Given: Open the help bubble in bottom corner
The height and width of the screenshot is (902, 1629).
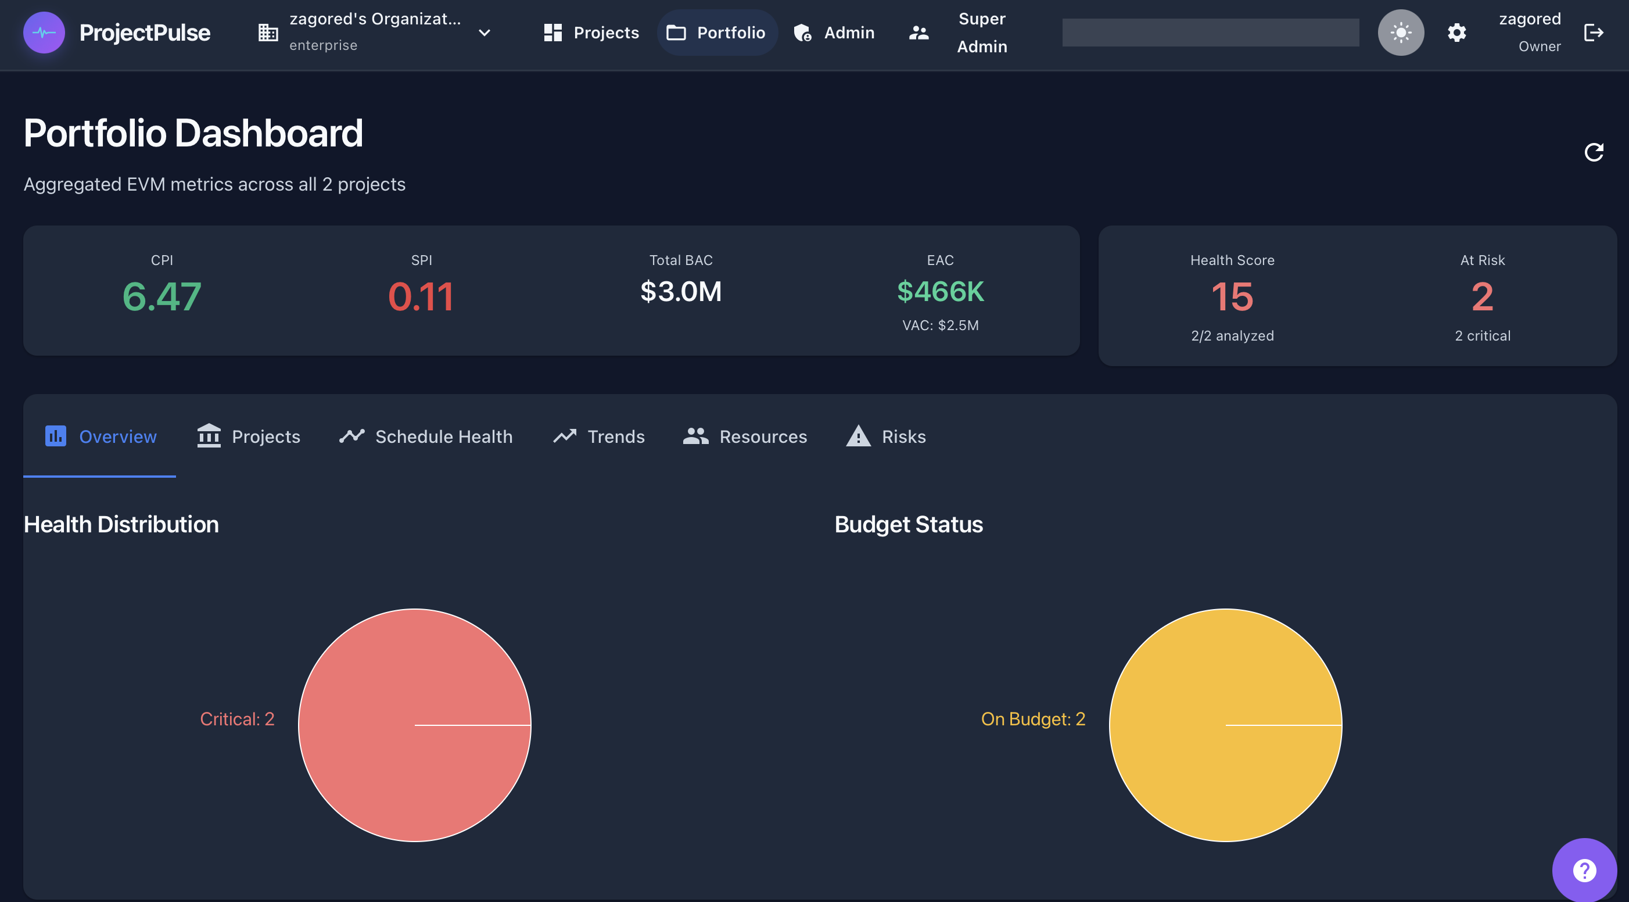Looking at the screenshot, I should (1585, 869).
